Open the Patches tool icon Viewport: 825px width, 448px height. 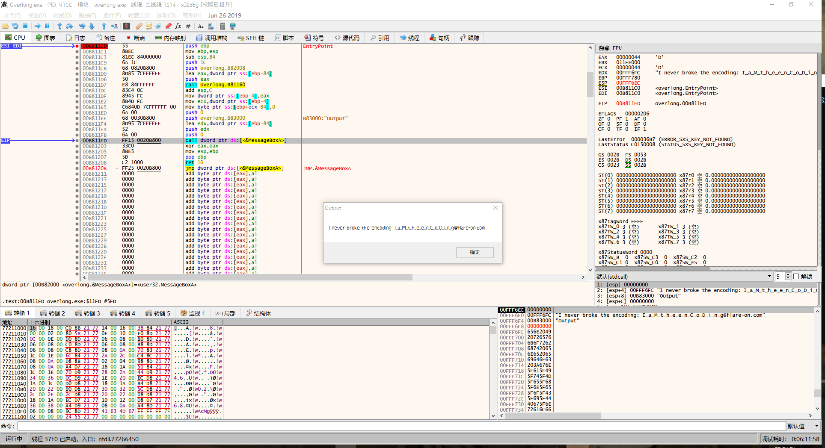pyautogui.click(x=139, y=26)
